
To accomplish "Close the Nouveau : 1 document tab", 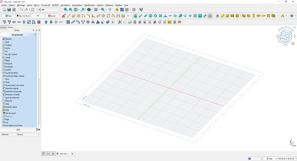I will pos(72,154).
